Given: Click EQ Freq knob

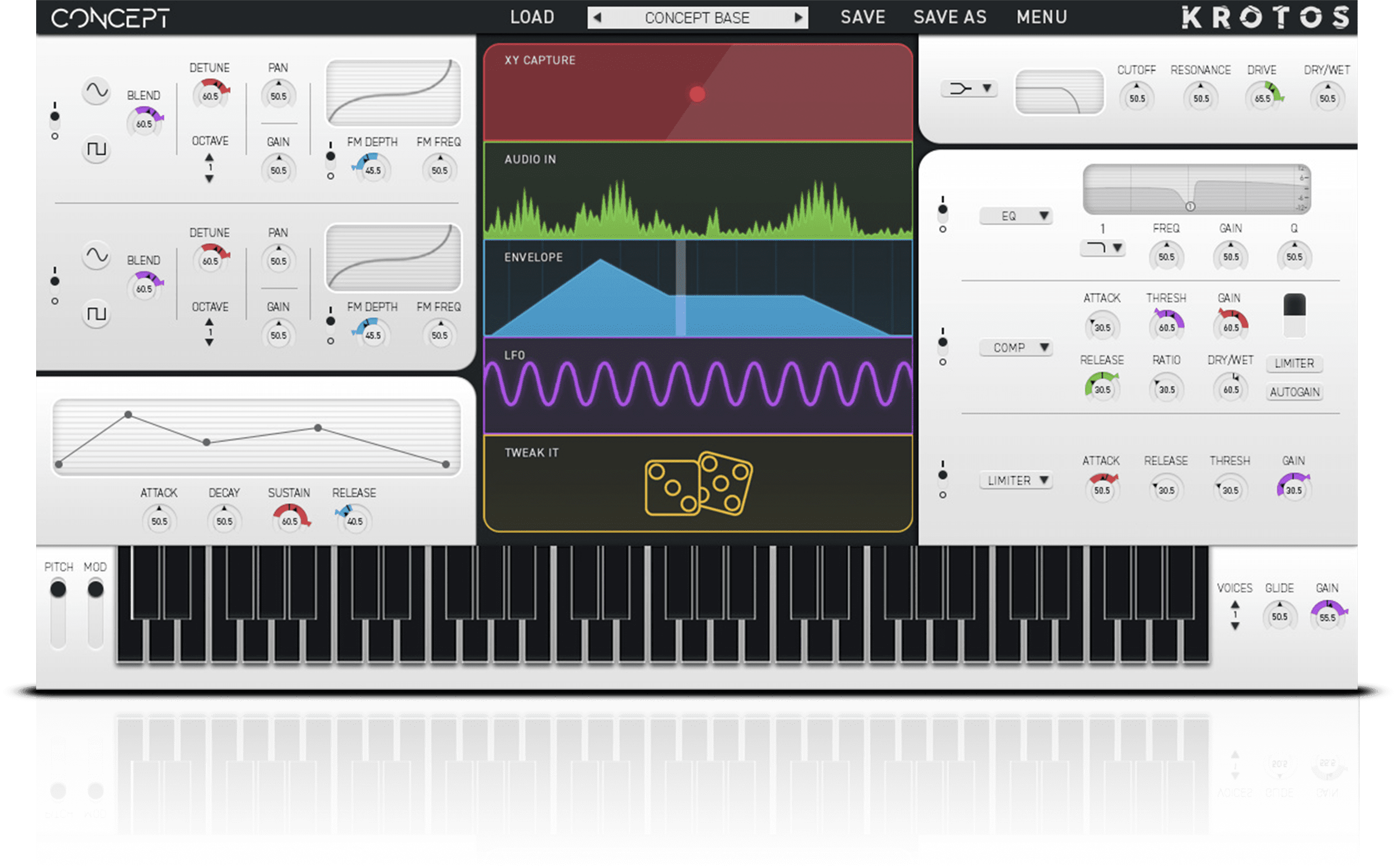Looking at the screenshot, I should (x=1166, y=256).
